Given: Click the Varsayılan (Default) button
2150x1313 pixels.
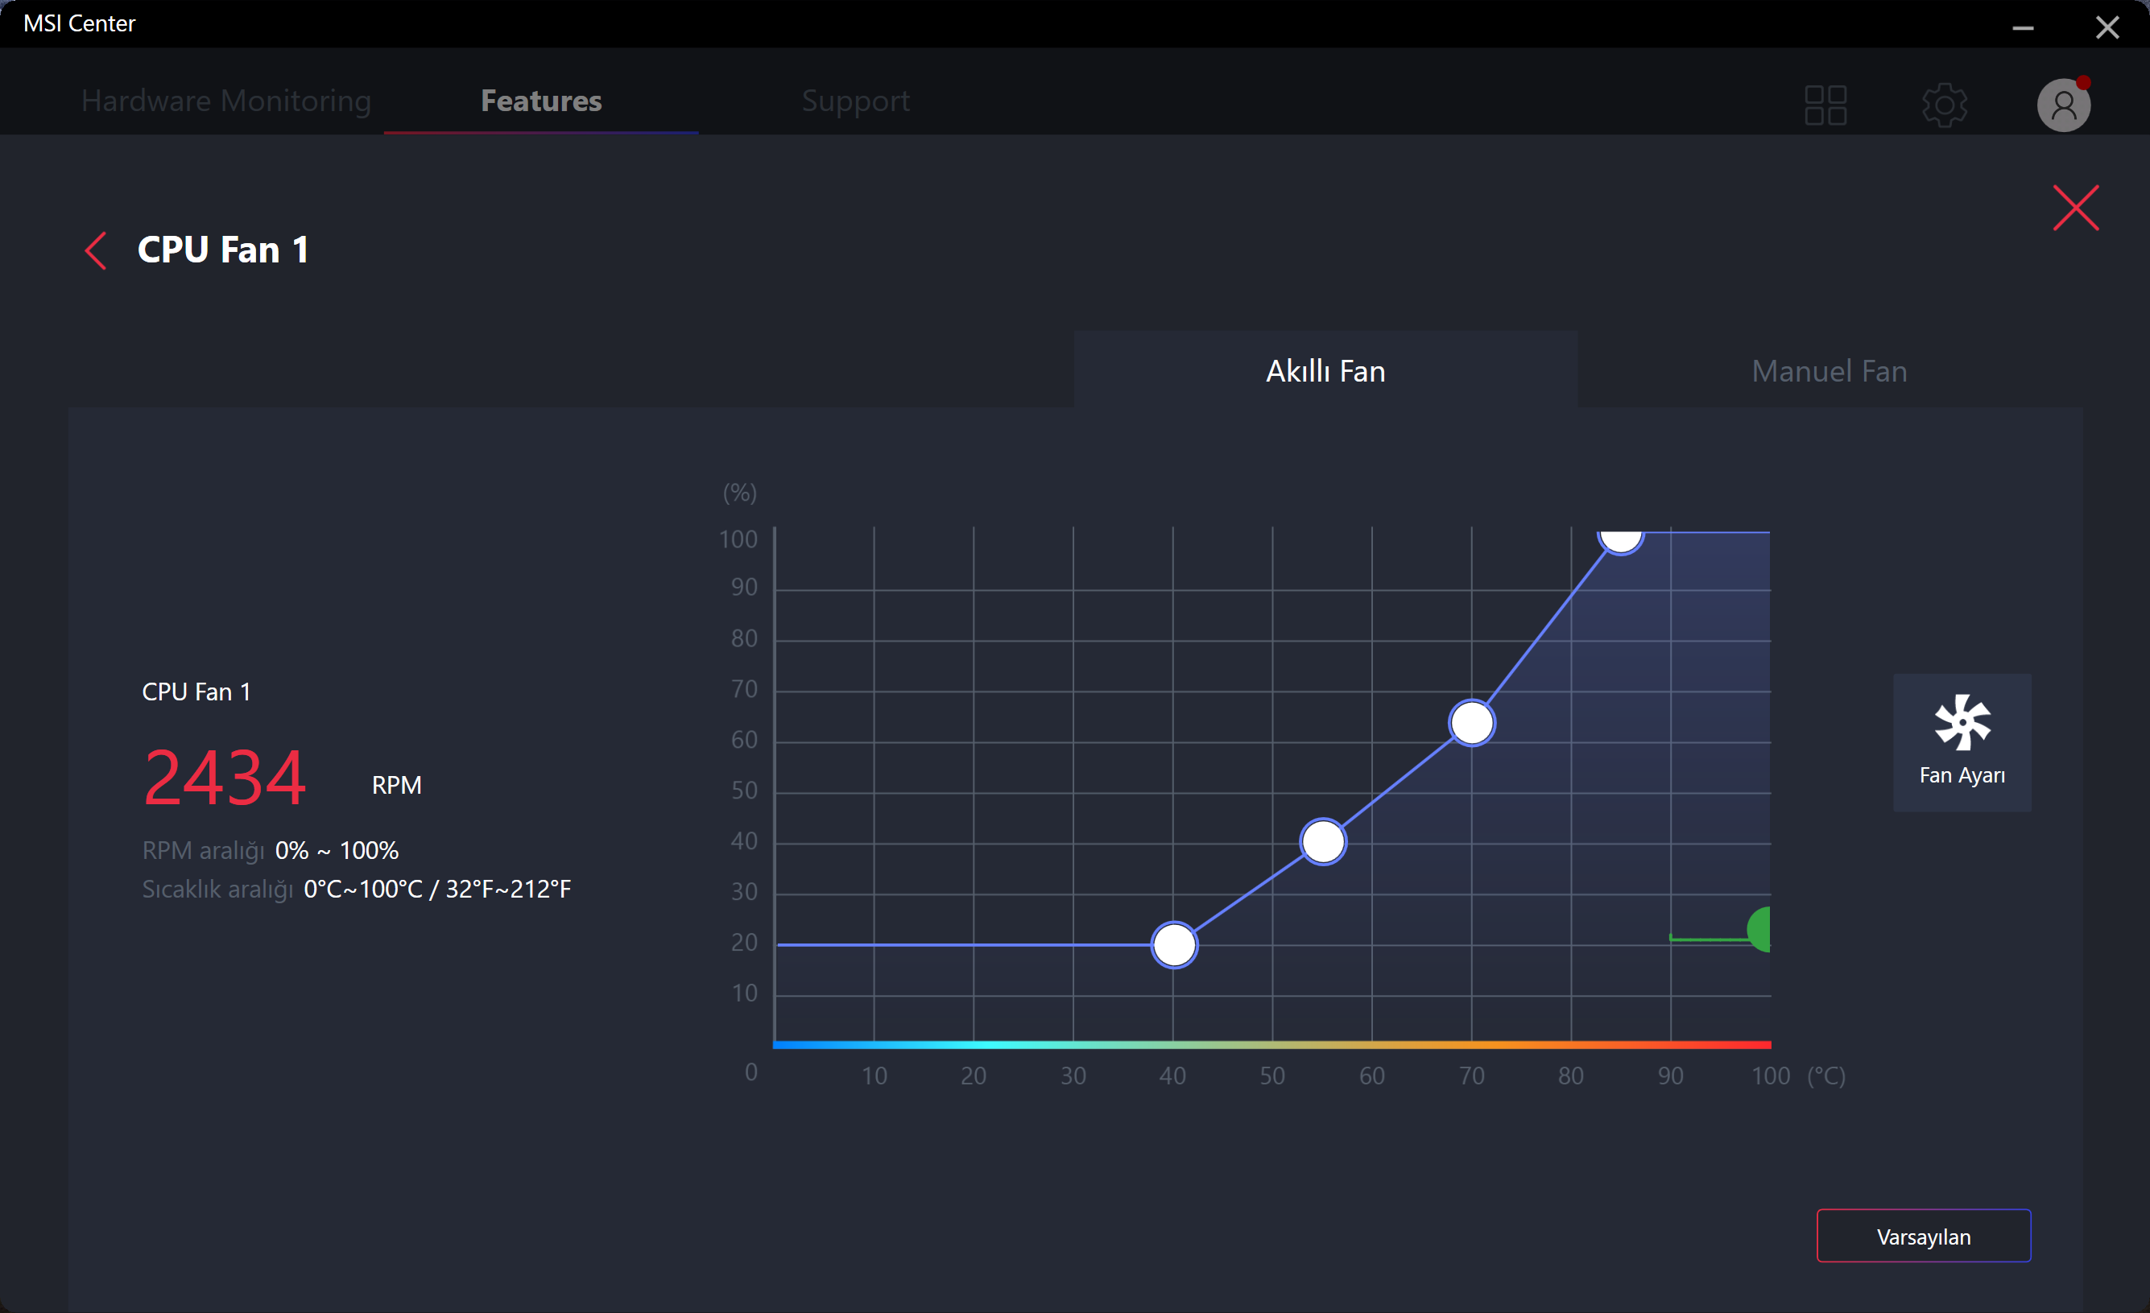Looking at the screenshot, I should tap(1923, 1237).
